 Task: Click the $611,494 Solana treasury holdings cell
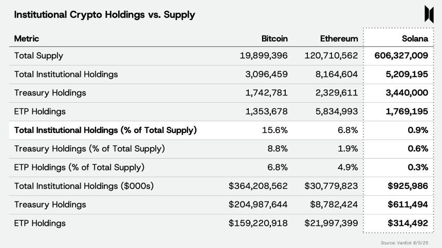[x=408, y=204]
